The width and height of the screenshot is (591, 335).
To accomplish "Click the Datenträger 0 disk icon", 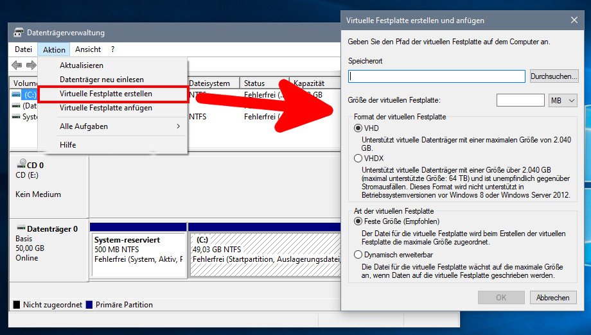I will [21, 228].
